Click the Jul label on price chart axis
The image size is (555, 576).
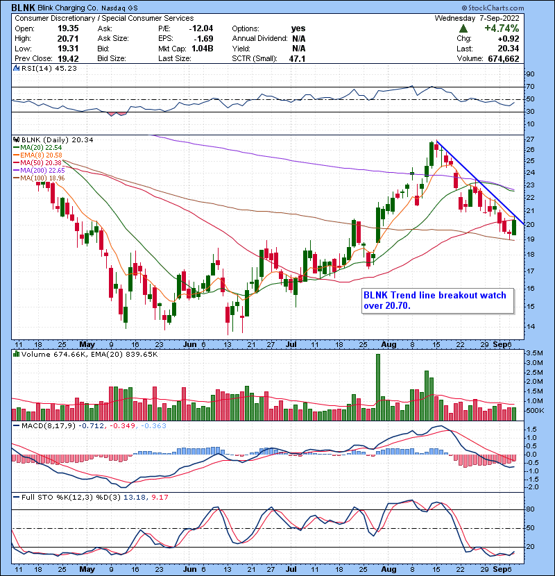(291, 345)
